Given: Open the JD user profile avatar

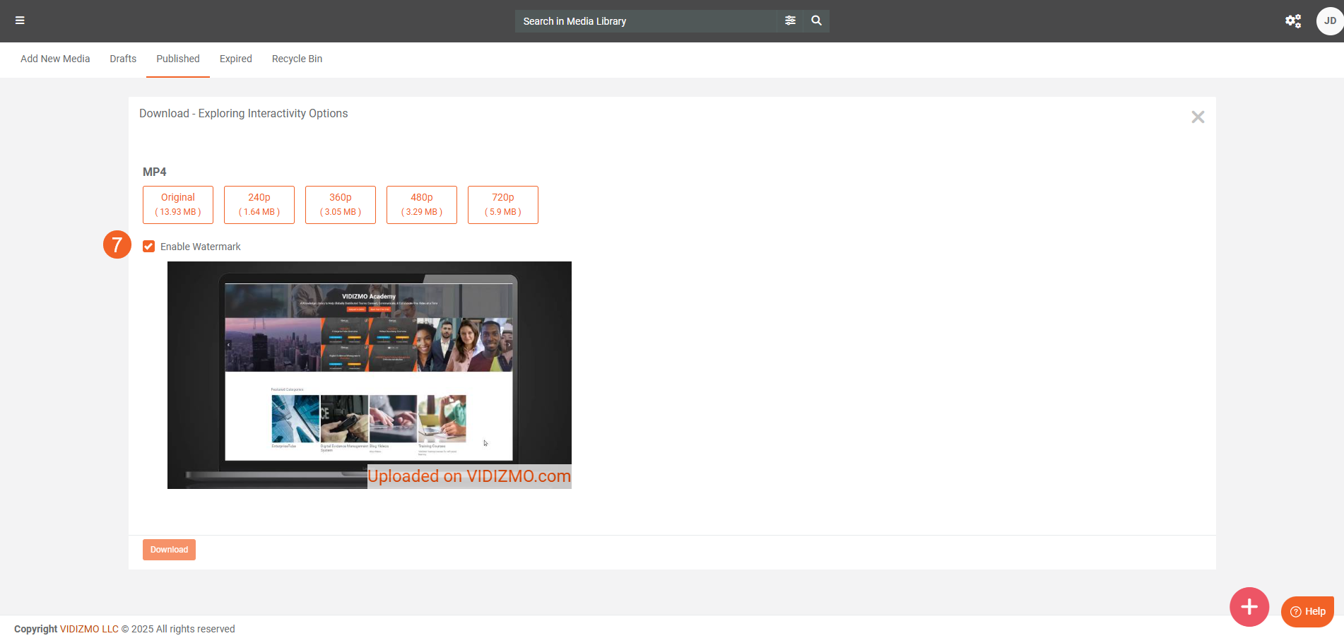Looking at the screenshot, I should [1329, 21].
